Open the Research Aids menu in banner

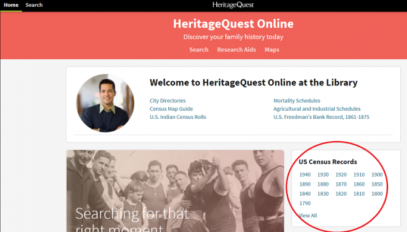(x=236, y=50)
